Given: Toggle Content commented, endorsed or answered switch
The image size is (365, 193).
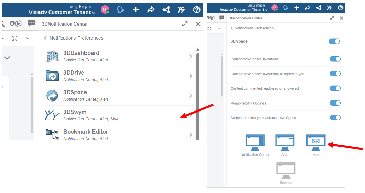Looking at the screenshot, I should point(335,88).
